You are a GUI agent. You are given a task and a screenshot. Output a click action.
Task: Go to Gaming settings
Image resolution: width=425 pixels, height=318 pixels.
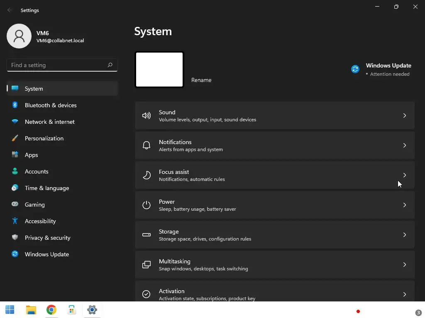62,205
